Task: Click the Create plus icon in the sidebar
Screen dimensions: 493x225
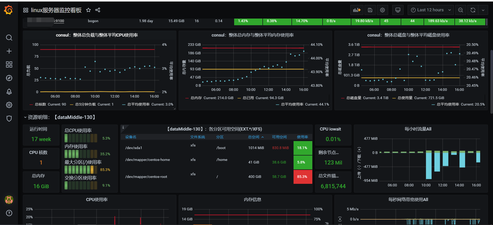Action: click(9, 51)
